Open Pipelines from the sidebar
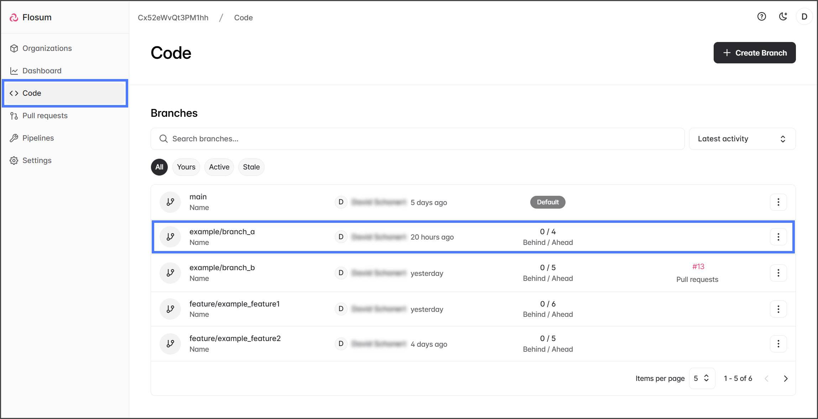Screen dimensions: 818x419 point(38,138)
